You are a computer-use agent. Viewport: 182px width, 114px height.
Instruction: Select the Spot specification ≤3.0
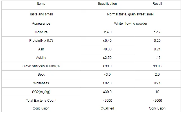click(107, 75)
